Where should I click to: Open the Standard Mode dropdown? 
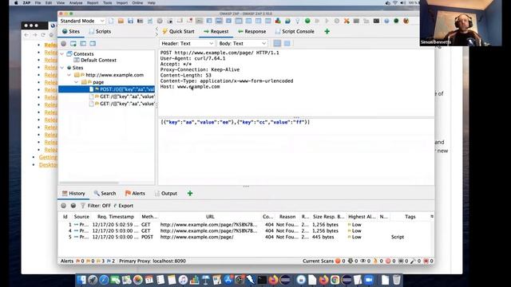coord(81,21)
